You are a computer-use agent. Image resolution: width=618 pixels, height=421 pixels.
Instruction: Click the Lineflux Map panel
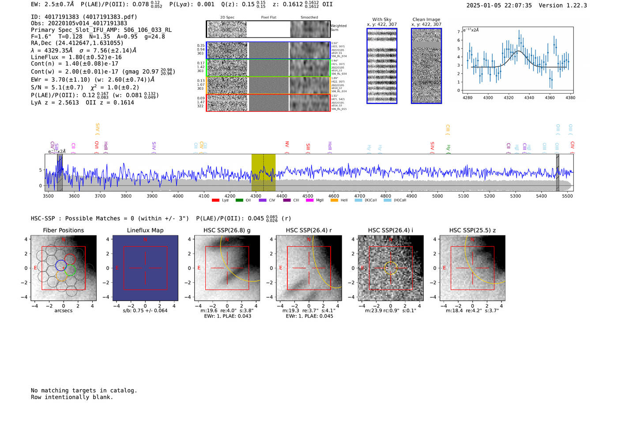pos(145,268)
